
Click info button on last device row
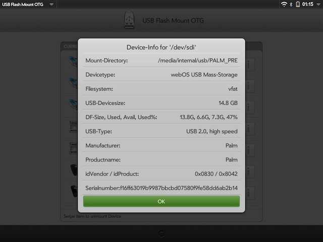pos(250,193)
